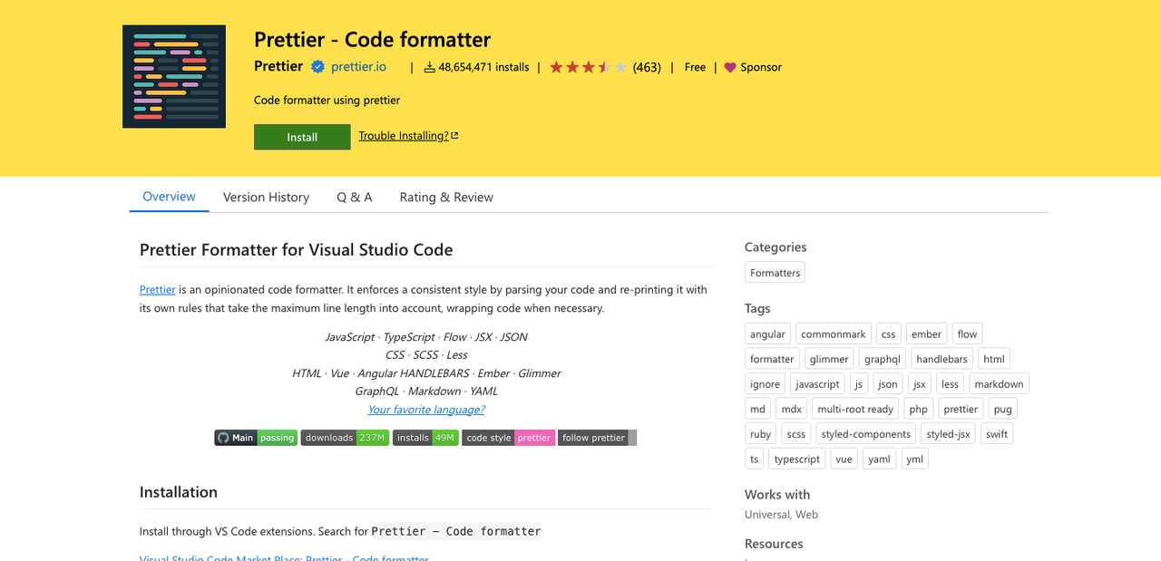Click the multi-root ready tag
Image resolution: width=1161 pixels, height=561 pixels.
pos(855,409)
